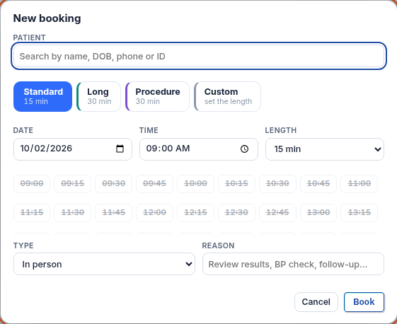The width and height of the screenshot is (397, 324).
Task: Click the PATIENT field label
Action: point(30,37)
